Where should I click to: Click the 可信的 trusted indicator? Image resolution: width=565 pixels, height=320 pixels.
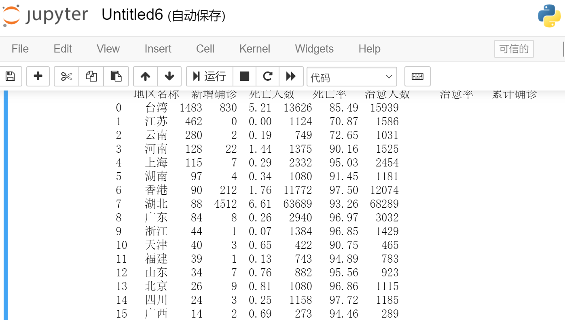click(x=514, y=49)
